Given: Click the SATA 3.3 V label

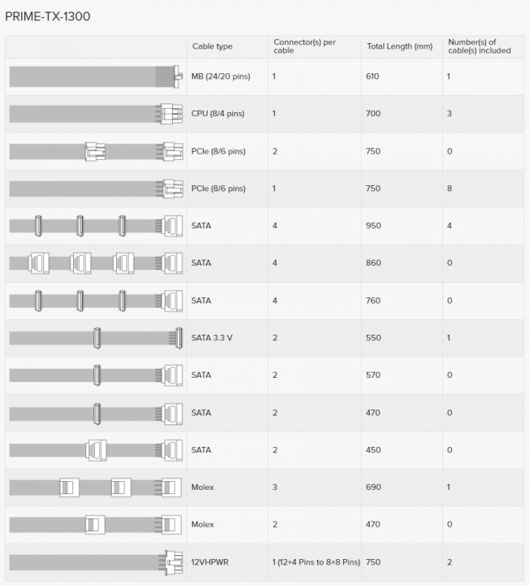Looking at the screenshot, I should click(x=212, y=338).
